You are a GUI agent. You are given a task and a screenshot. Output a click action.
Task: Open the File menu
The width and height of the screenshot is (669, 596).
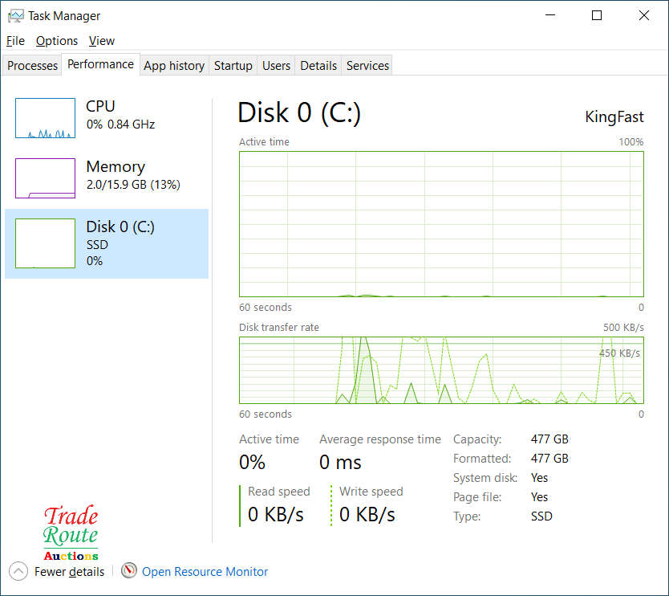click(14, 40)
